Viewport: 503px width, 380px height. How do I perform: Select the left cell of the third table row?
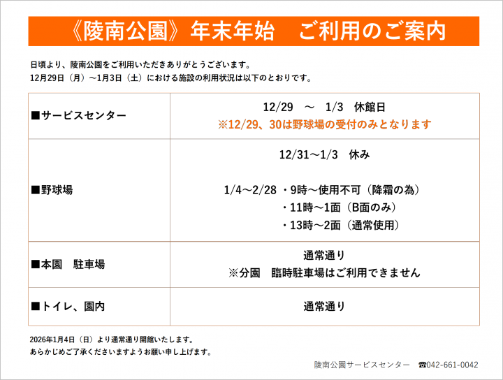(99, 264)
